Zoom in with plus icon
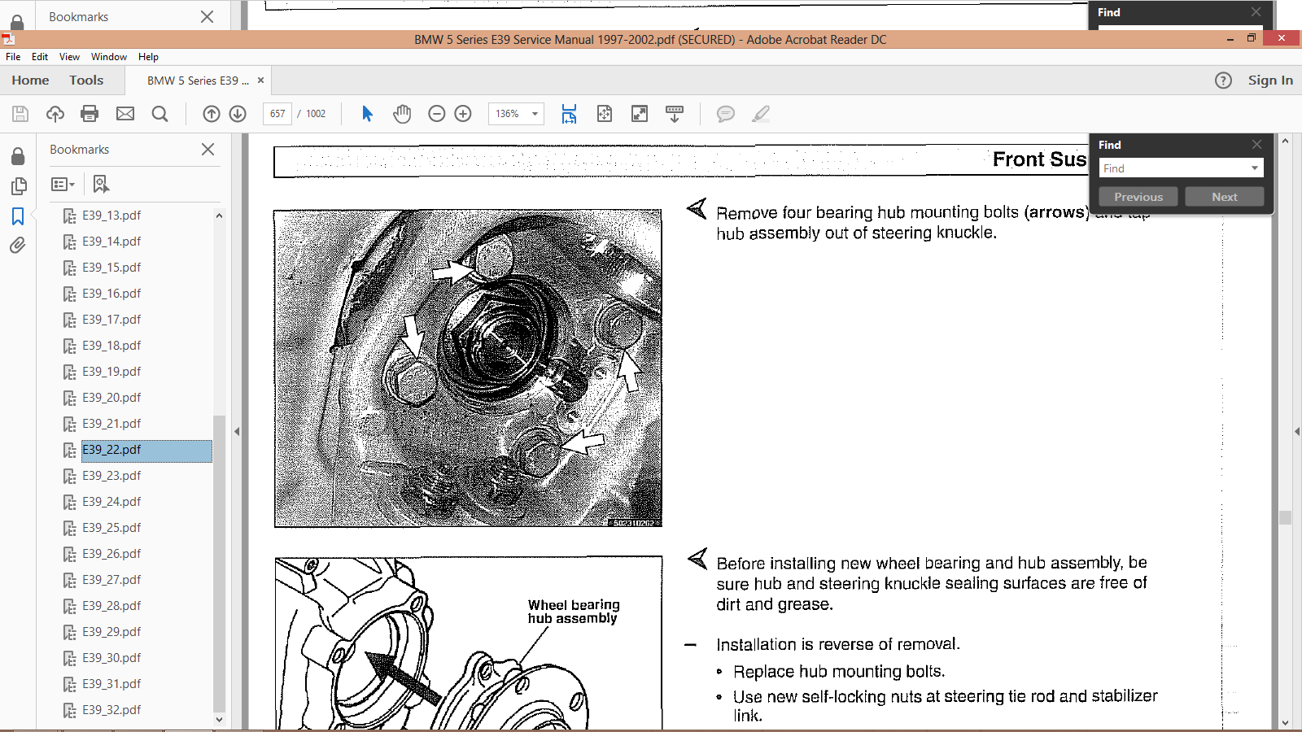 tap(463, 114)
